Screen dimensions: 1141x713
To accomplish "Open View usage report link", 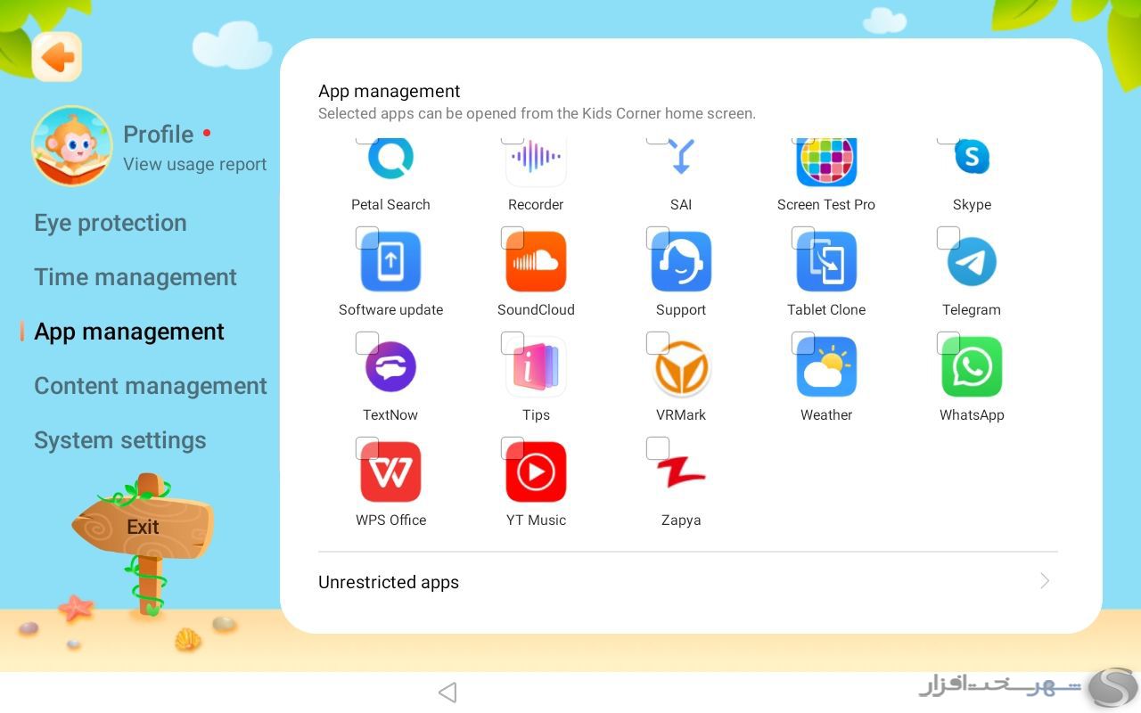I will (x=195, y=164).
